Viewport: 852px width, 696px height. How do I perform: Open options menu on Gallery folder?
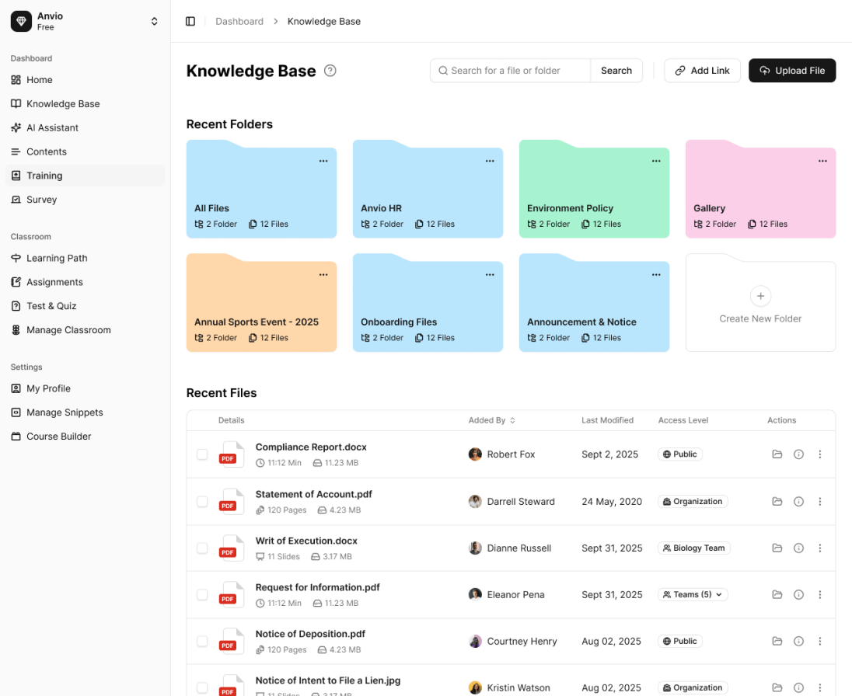[x=822, y=161]
